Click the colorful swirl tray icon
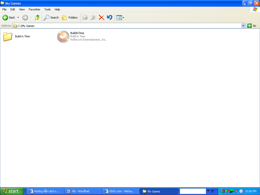Viewport: 260px width, 195px height. (x=223, y=191)
